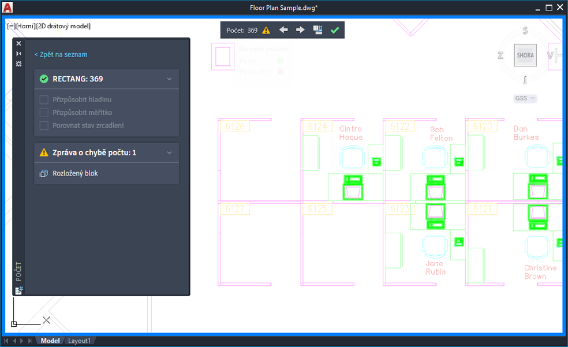Click the palette auto-hide icon
The image size is (568, 347).
(x=18, y=54)
